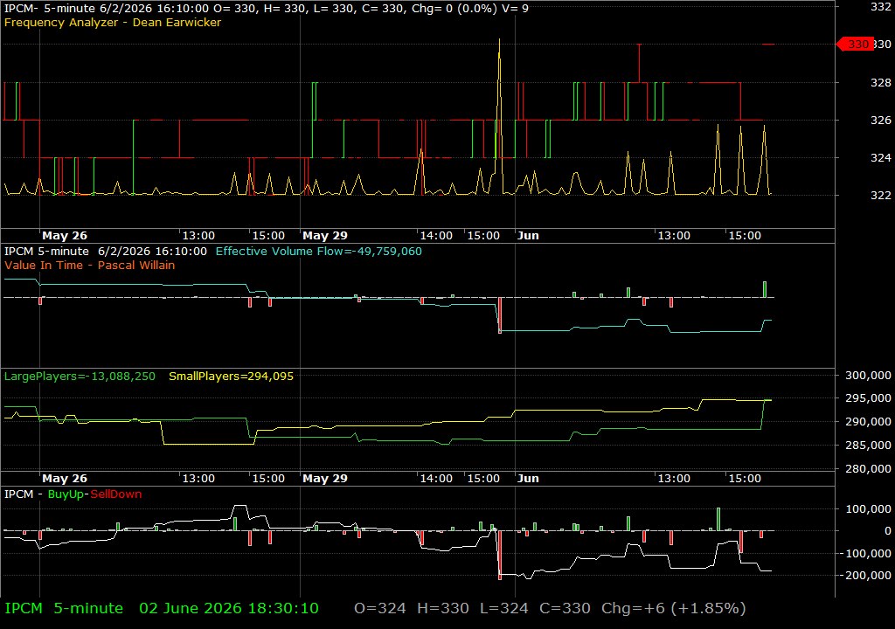Viewport: 895px width, 629px height.
Task: Click the Jun date on top time axis
Action: point(528,235)
